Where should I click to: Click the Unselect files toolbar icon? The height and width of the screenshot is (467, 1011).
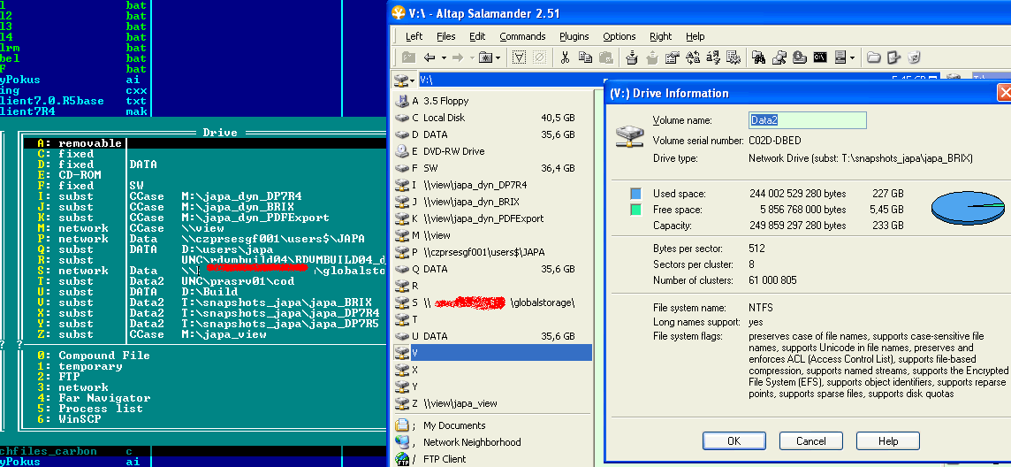pyautogui.click(x=539, y=57)
